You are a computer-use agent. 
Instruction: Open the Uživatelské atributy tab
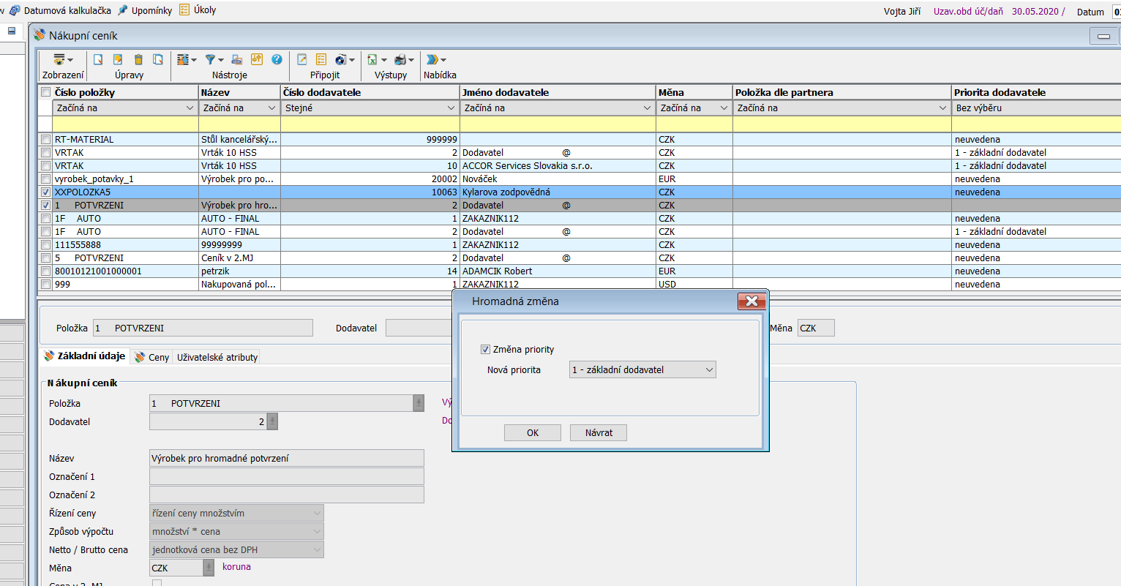pos(217,357)
